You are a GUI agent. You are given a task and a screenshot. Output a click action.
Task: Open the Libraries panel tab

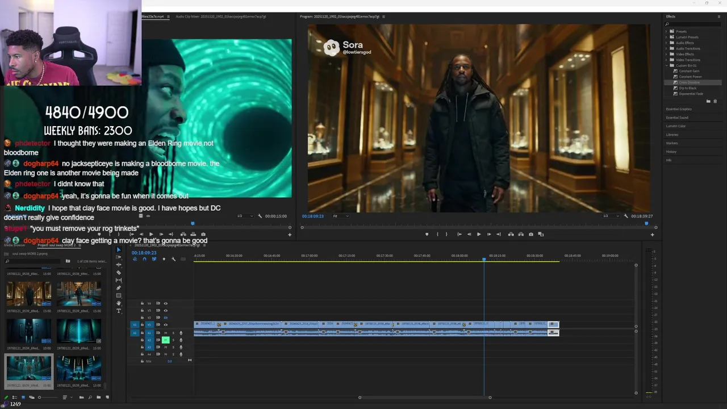point(672,135)
